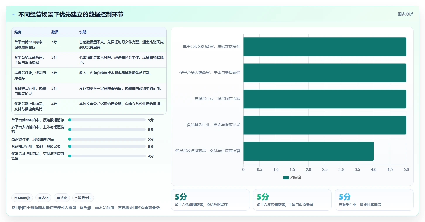Click the 2.5 tick on the x-axis

(325, 170)
